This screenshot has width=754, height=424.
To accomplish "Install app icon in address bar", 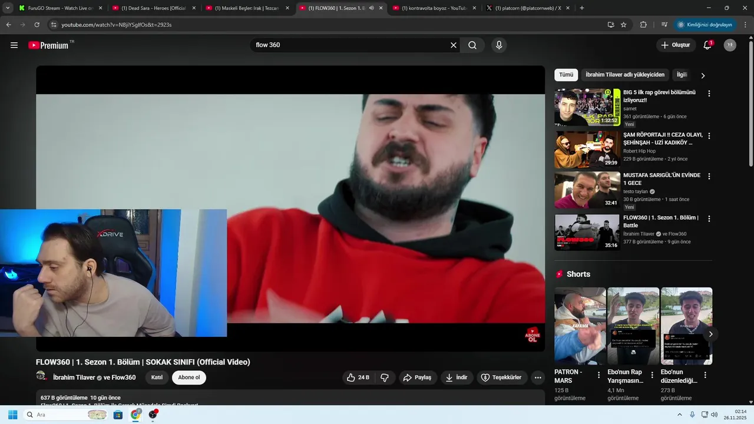I will pos(611,25).
